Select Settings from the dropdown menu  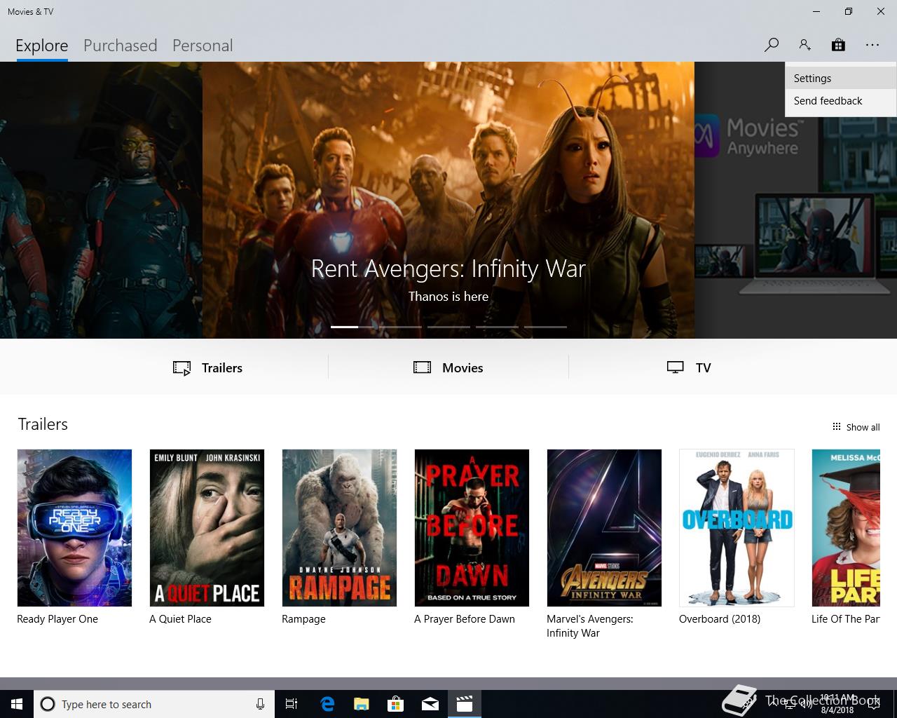841,79
